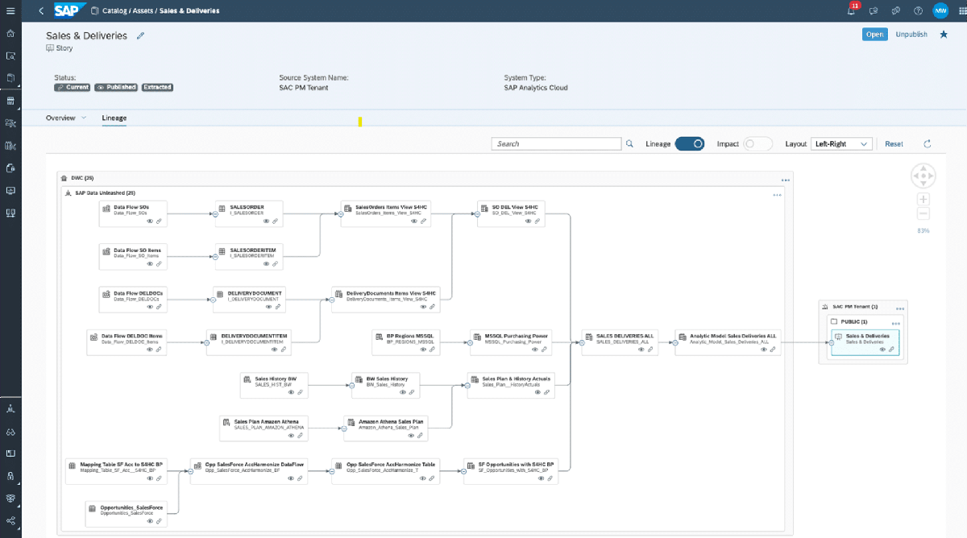Open link icon on SALES DELIVERIES ALL node

(652, 349)
